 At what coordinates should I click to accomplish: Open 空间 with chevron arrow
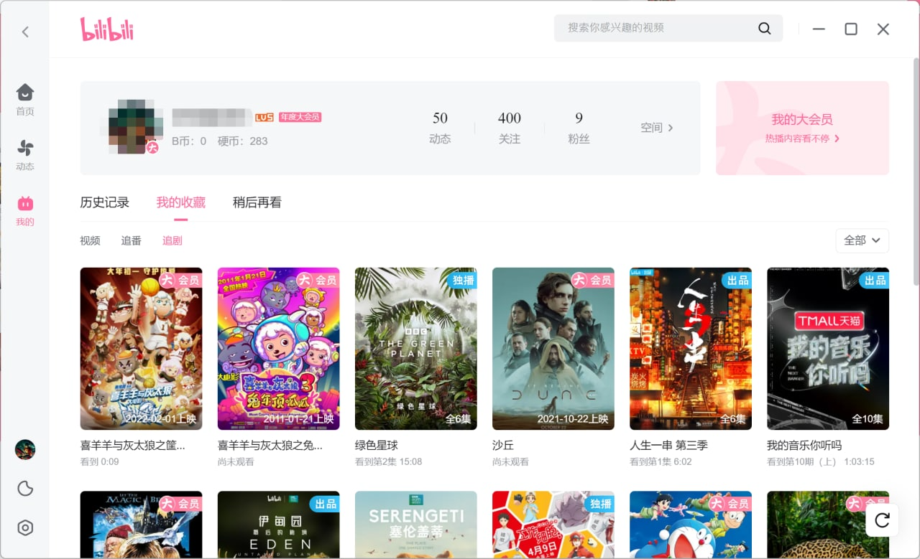(x=657, y=128)
